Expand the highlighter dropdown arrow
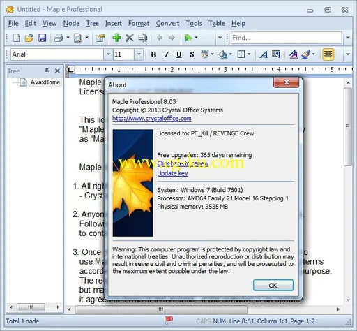Viewport: 357px width, 331px height. 313,54
